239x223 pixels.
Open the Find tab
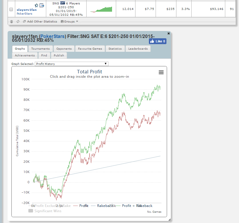pos(44,56)
